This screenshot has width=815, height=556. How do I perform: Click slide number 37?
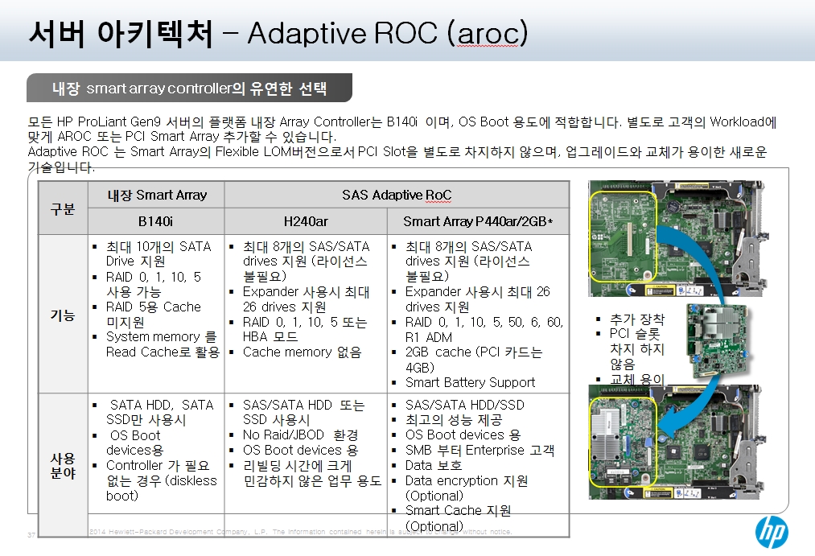point(31,535)
